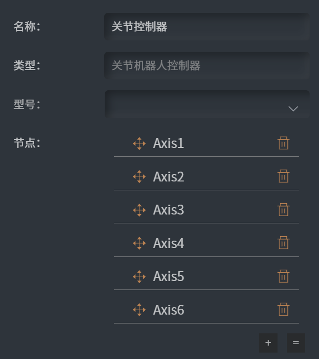The width and height of the screenshot is (319, 359).
Task: Delete the Axis2 node
Action: point(283,176)
